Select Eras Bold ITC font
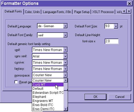 click(x=48, y=105)
